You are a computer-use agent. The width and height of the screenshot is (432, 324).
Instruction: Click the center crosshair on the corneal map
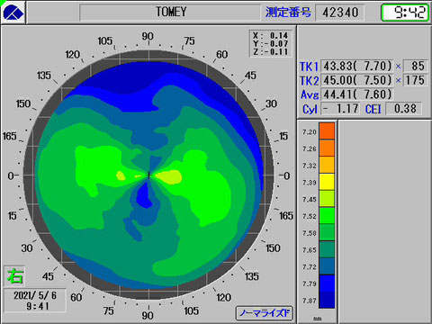[x=148, y=175]
